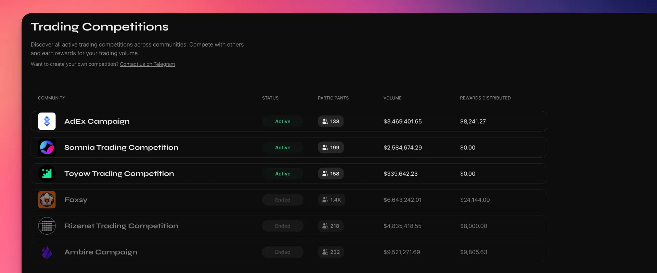The height and width of the screenshot is (273, 657).
Task: Click the Toyow Trading Competition logo
Action: [x=47, y=174]
